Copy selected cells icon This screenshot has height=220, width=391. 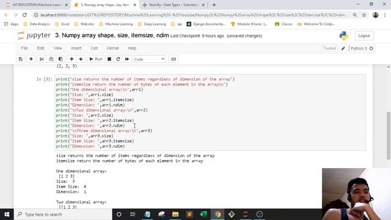coord(51,59)
